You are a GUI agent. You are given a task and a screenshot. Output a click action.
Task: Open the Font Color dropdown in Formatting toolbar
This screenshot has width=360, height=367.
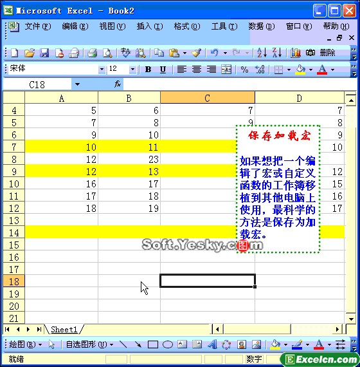pyautogui.click(x=332, y=70)
